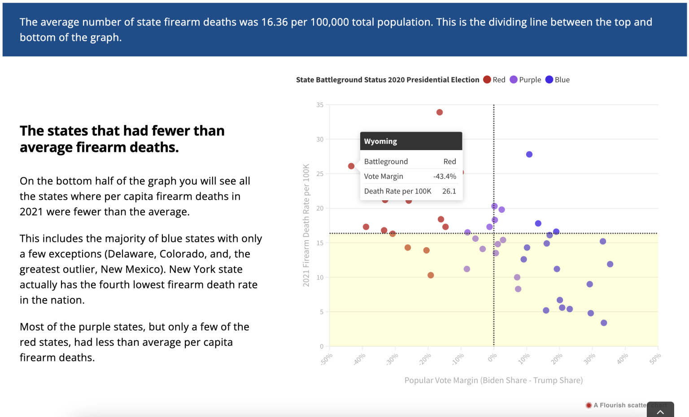Click the Popular Vote Margin axis title
The image size is (689, 417).
coord(493,380)
